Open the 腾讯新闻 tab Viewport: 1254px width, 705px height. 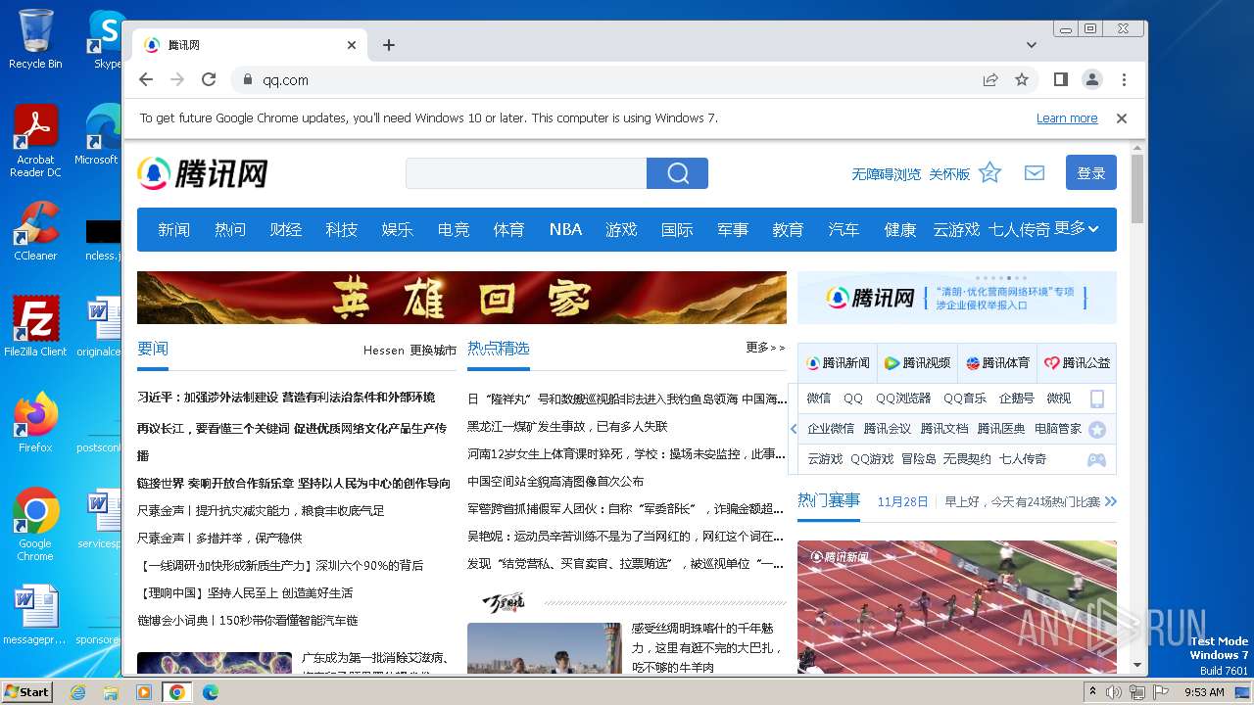coord(838,363)
